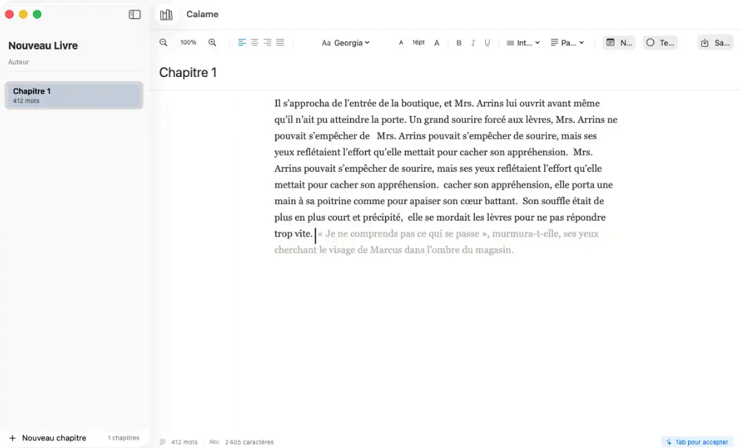The height and width of the screenshot is (448, 741).
Task: Expand the paragraph spacing dropdown
Action: [567, 42]
